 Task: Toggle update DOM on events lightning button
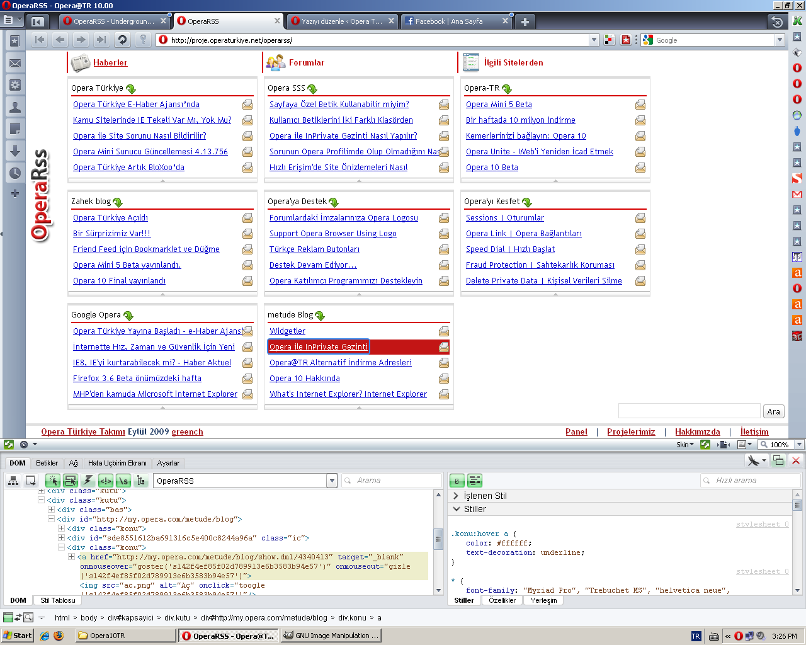click(88, 481)
